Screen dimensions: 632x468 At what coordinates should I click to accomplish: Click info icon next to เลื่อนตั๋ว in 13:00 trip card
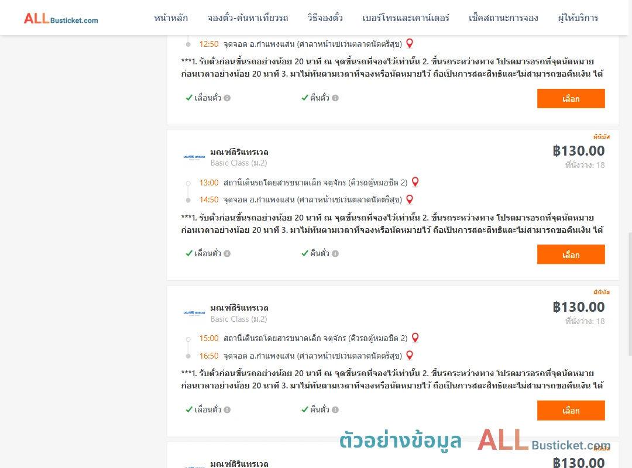[x=227, y=253]
